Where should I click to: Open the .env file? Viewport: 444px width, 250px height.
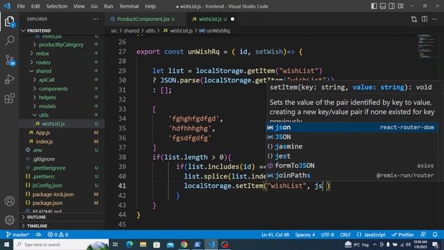click(x=37, y=150)
